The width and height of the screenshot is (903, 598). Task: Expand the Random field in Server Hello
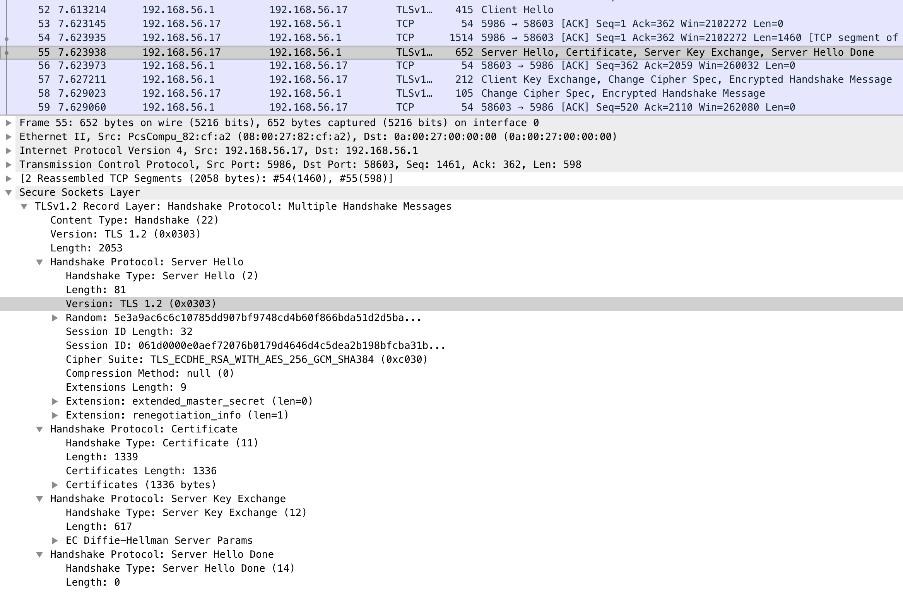54,318
